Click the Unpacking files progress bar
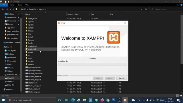Viewport: 183px width, 103px height. coord(93,64)
